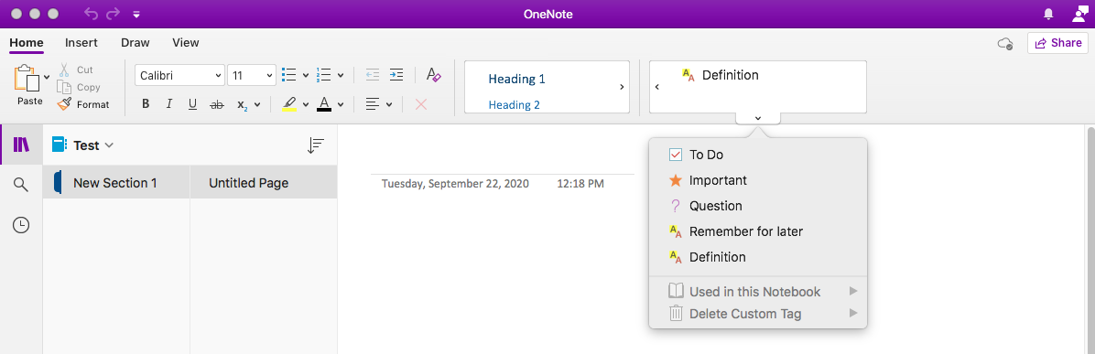
Task: Toggle Italic formatting
Action: tap(169, 104)
